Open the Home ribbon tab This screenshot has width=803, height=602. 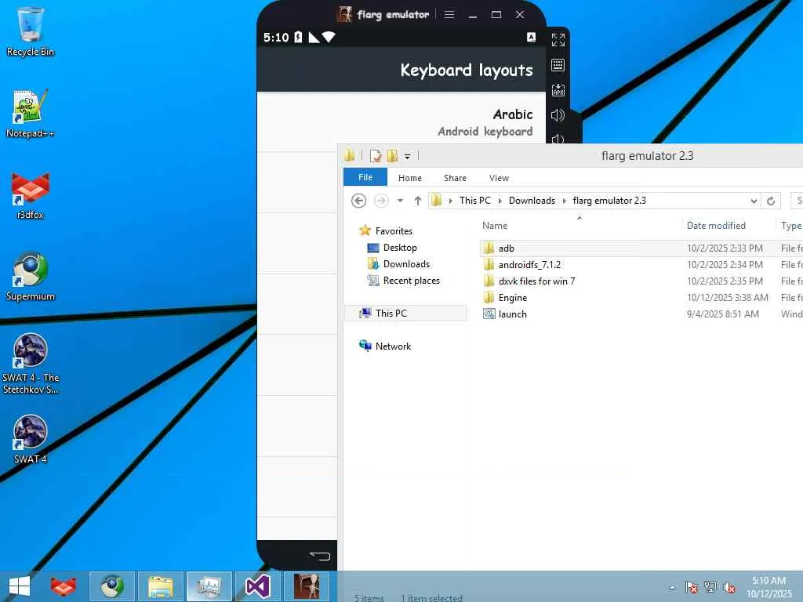tap(409, 178)
